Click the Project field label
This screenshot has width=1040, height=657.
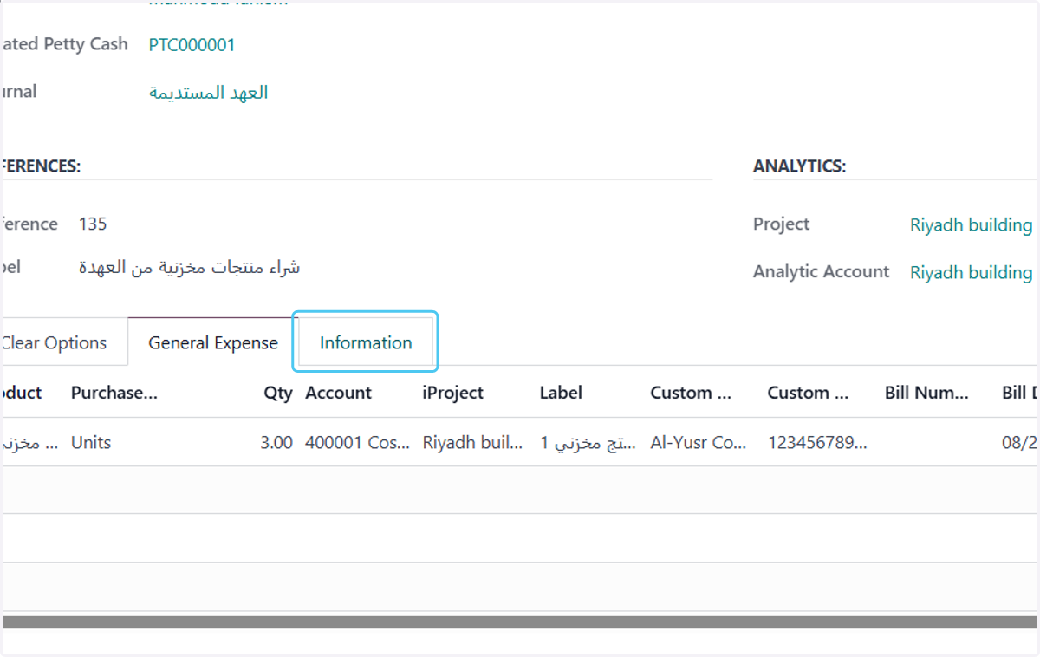[x=781, y=224]
